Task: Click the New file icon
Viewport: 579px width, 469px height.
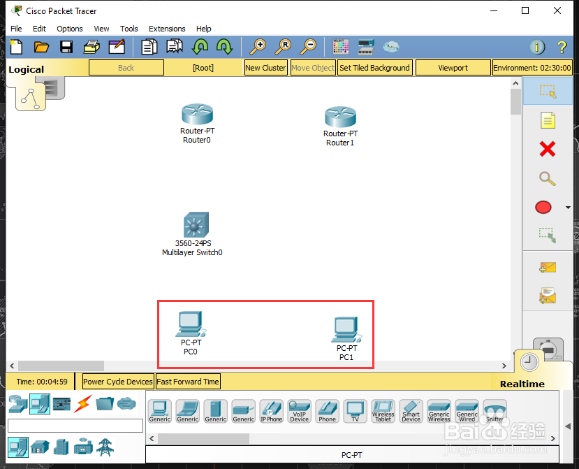Action: tap(16, 47)
